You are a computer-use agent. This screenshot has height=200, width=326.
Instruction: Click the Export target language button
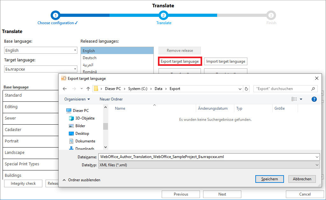pyautogui.click(x=180, y=61)
